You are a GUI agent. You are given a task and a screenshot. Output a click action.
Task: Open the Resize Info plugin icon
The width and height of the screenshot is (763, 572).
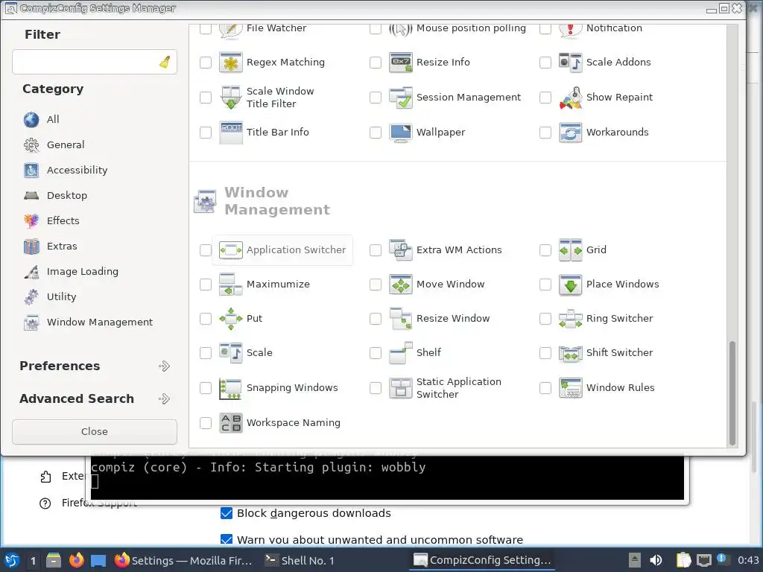(400, 63)
